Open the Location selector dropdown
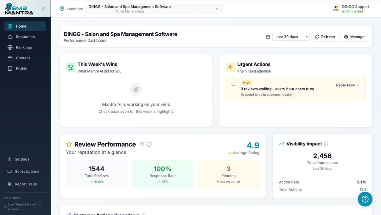 154,9
